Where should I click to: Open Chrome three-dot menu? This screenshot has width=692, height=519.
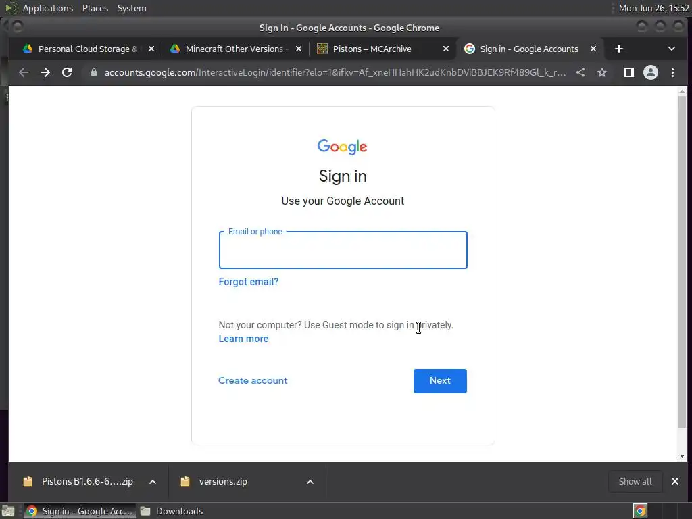672,72
